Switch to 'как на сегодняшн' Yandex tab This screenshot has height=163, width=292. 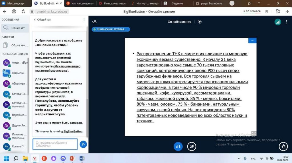coord(80,3)
